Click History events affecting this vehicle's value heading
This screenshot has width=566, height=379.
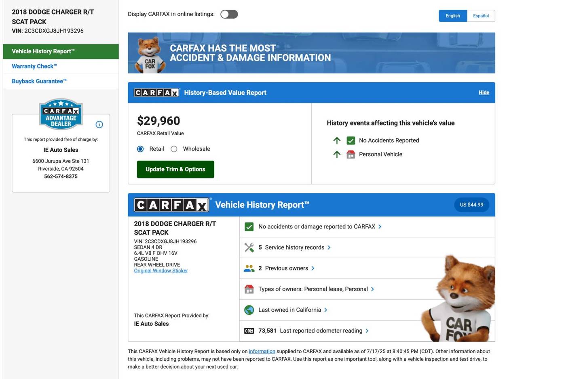coord(391,123)
